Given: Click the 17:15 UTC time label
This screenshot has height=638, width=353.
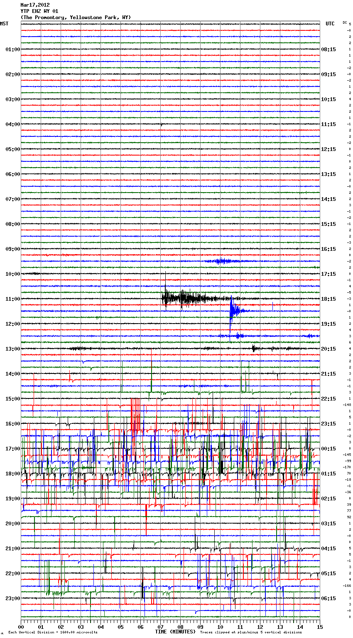Looking at the screenshot, I should click(x=328, y=274).
